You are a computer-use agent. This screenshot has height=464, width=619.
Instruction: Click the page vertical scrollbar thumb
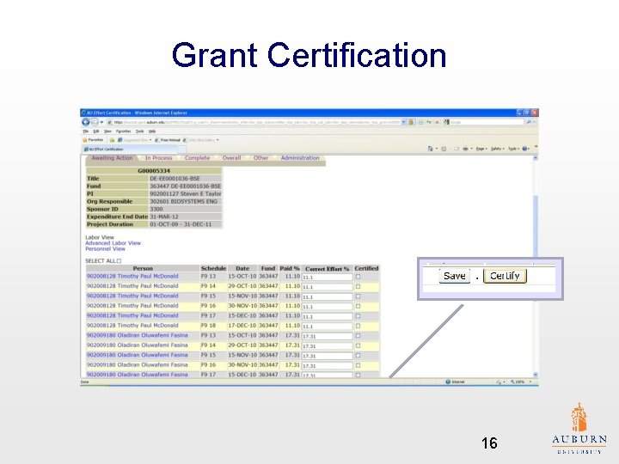536,225
